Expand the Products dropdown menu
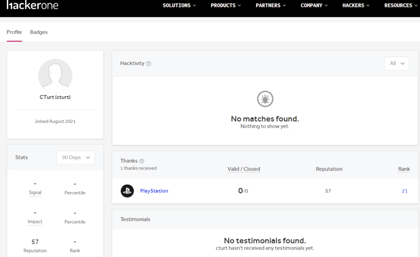Image resolution: width=420 pixels, height=257 pixels. point(226,5)
